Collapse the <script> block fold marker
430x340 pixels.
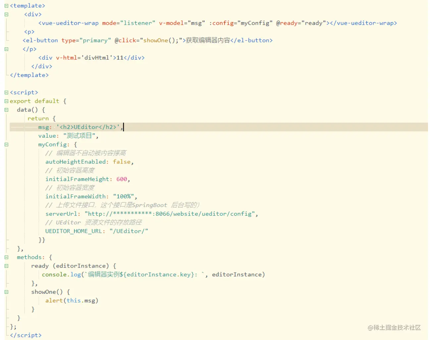coord(6,93)
